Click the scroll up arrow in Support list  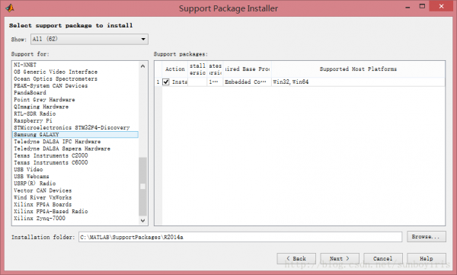pyautogui.click(x=142, y=66)
